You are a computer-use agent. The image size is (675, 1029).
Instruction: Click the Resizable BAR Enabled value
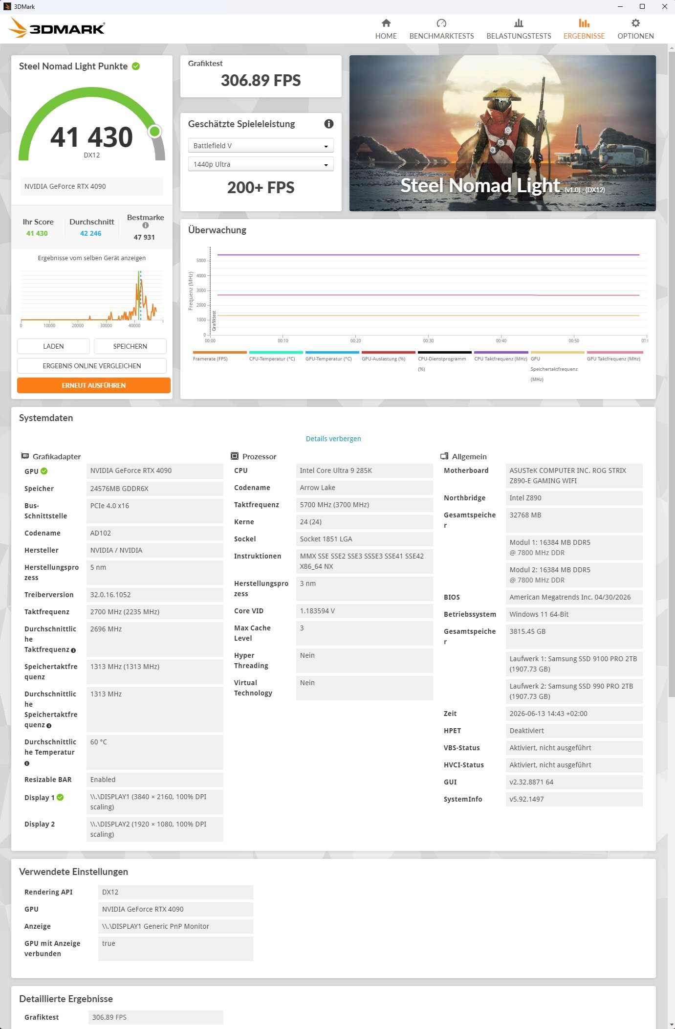155,780
